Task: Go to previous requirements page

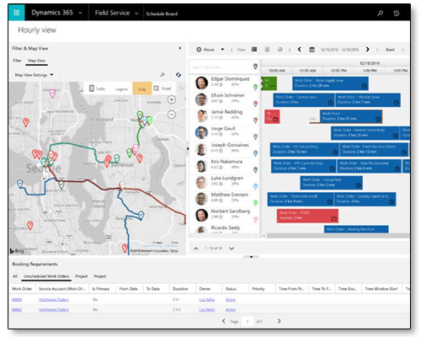Action: [223, 321]
